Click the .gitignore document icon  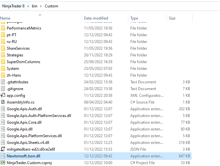(3, 89)
